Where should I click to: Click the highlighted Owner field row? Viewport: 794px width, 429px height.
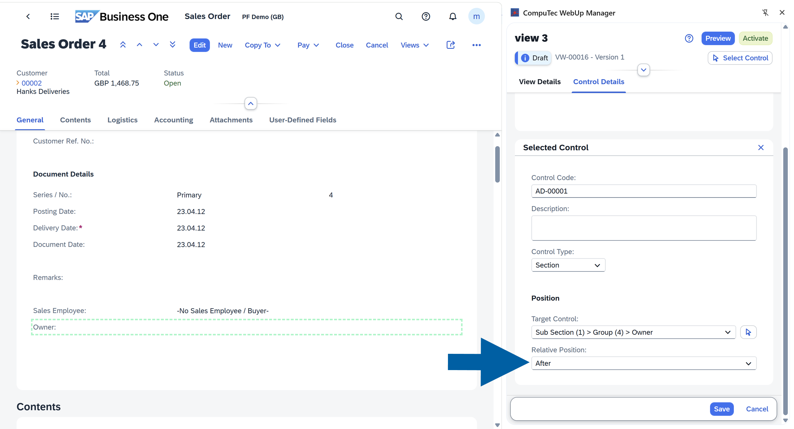click(247, 327)
